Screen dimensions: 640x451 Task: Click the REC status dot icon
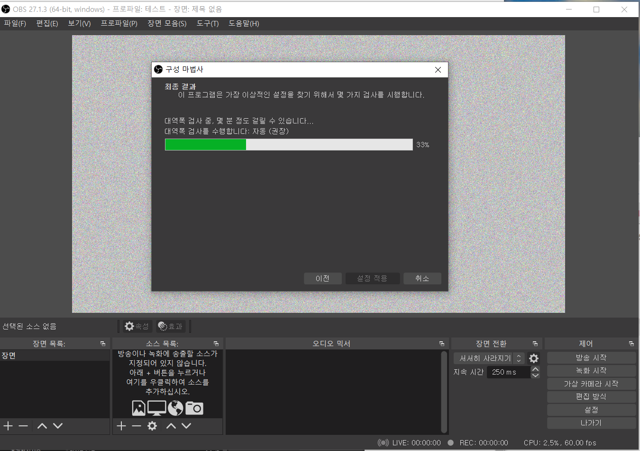pyautogui.click(x=450, y=442)
